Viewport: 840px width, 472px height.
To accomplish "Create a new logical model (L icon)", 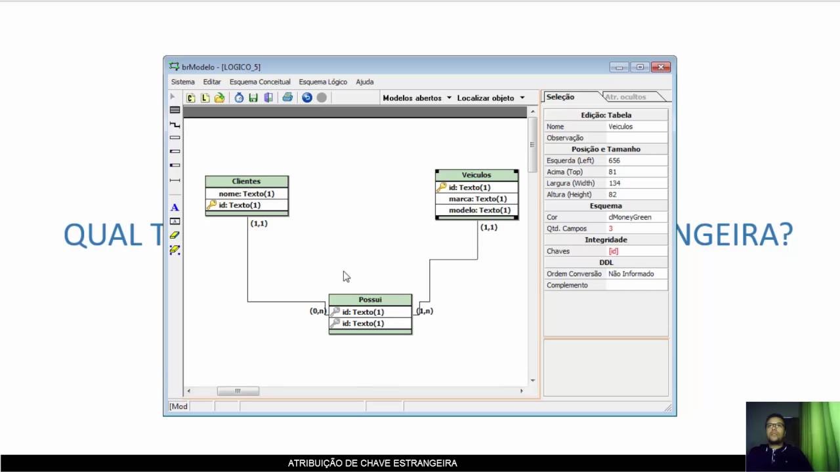I will 205,98.
